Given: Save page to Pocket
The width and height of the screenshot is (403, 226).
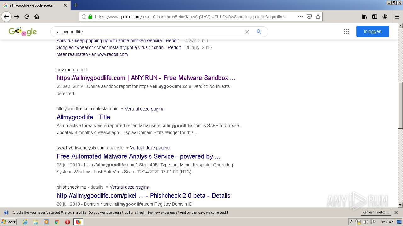Looking at the screenshot, I should [x=309, y=17].
